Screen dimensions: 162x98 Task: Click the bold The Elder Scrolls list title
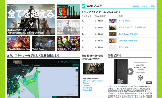click(91, 78)
